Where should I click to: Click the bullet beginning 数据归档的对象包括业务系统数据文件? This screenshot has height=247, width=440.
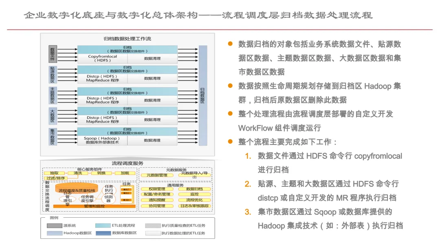[x=320, y=58]
